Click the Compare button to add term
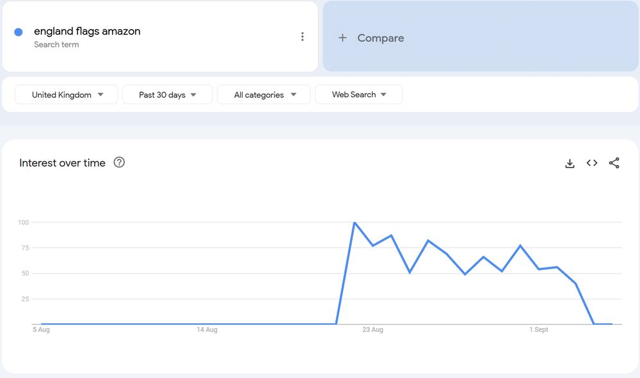This screenshot has width=640, height=378. (x=380, y=38)
